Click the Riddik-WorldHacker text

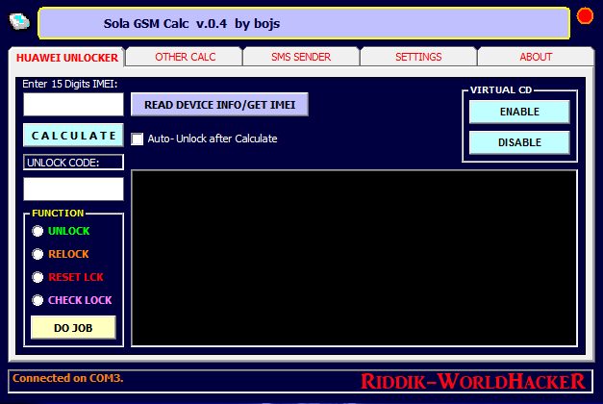[472, 382]
